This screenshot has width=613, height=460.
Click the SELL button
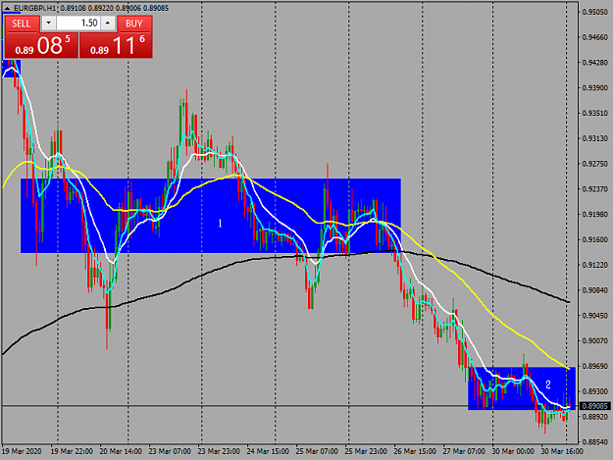(x=22, y=24)
